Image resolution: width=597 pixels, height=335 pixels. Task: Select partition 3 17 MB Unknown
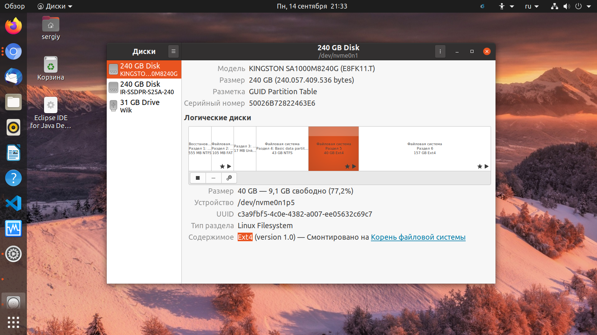245,149
